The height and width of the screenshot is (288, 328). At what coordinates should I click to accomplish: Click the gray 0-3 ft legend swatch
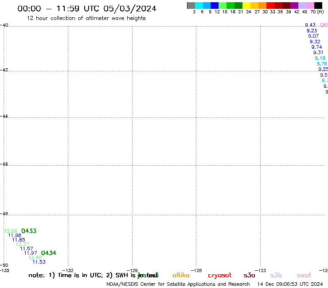(x=191, y=5)
